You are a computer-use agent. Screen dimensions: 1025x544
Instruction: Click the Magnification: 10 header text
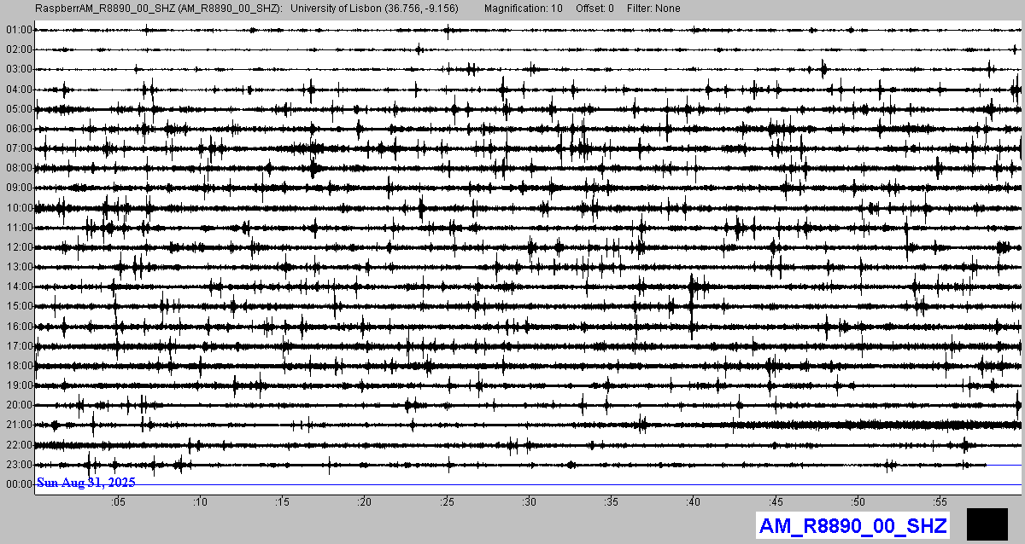[x=523, y=9]
